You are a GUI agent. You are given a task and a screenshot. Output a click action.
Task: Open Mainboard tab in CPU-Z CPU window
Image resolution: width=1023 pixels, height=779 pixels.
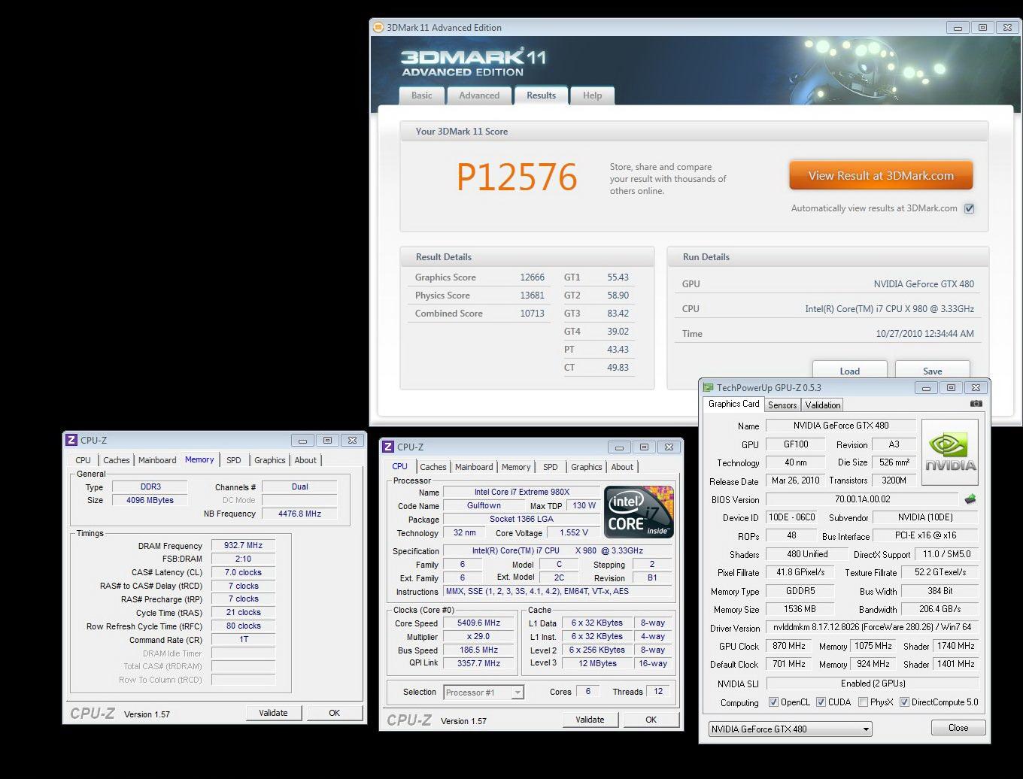click(474, 467)
